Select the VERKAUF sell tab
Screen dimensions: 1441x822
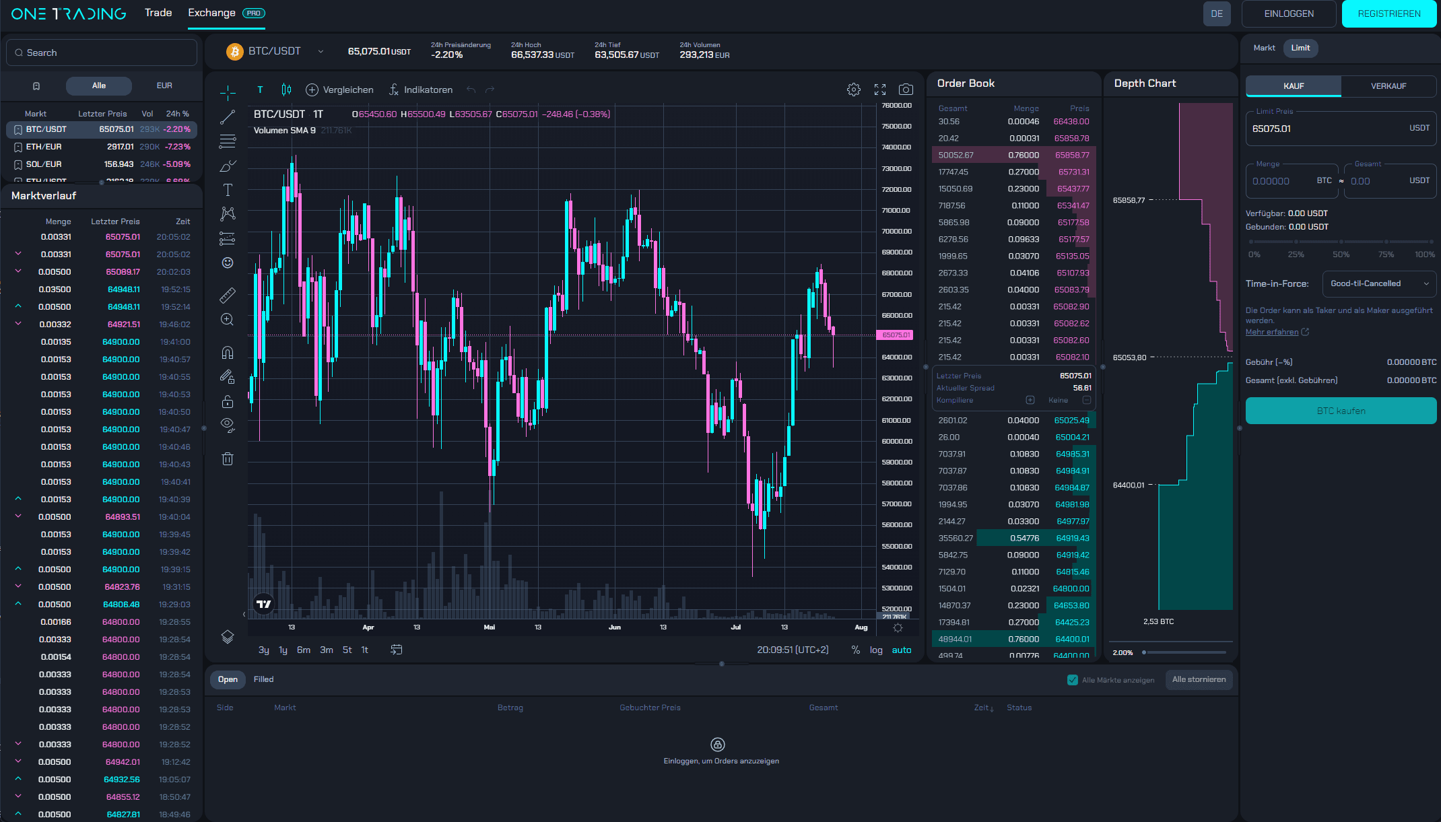pos(1388,86)
